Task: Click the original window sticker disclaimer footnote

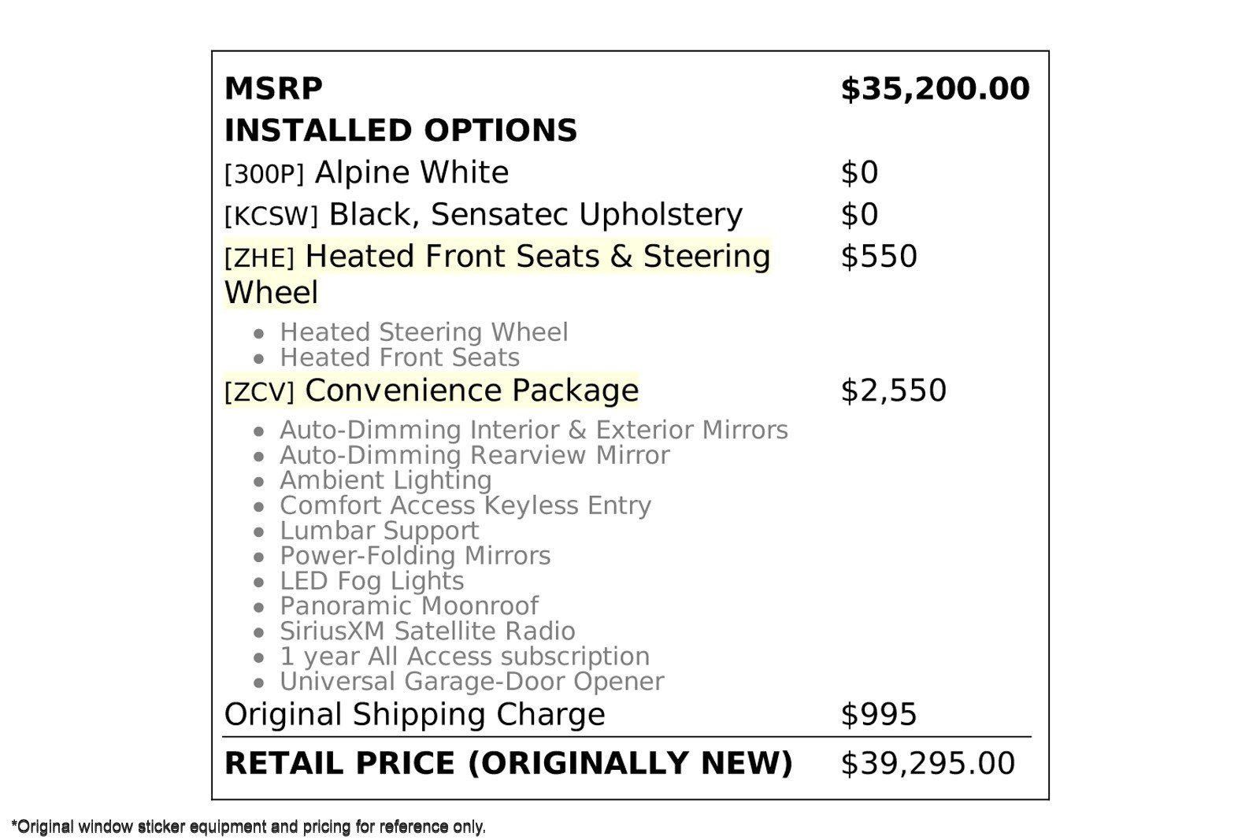Action: [x=248, y=827]
